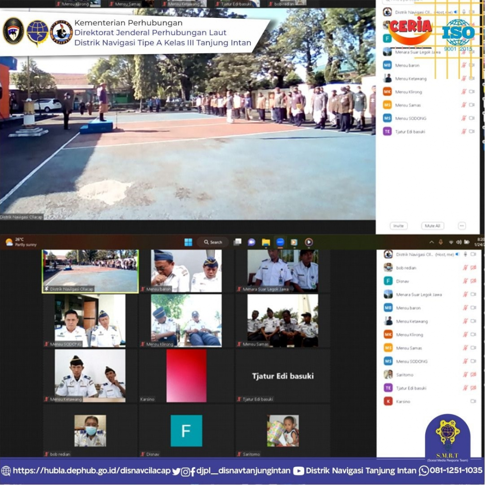Screen dimensions: 485x485
Task: Open the three-dot More options menu
Action: 462,226
